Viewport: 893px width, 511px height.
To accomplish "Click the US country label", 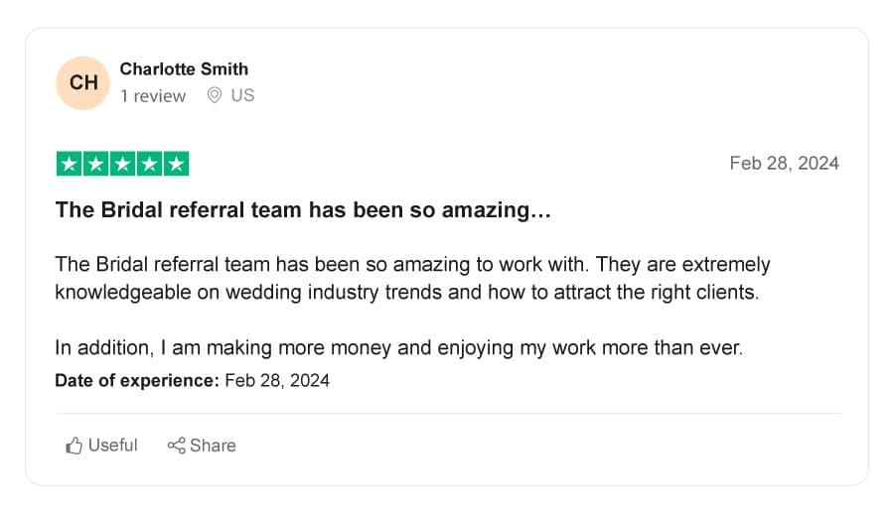I will (242, 95).
